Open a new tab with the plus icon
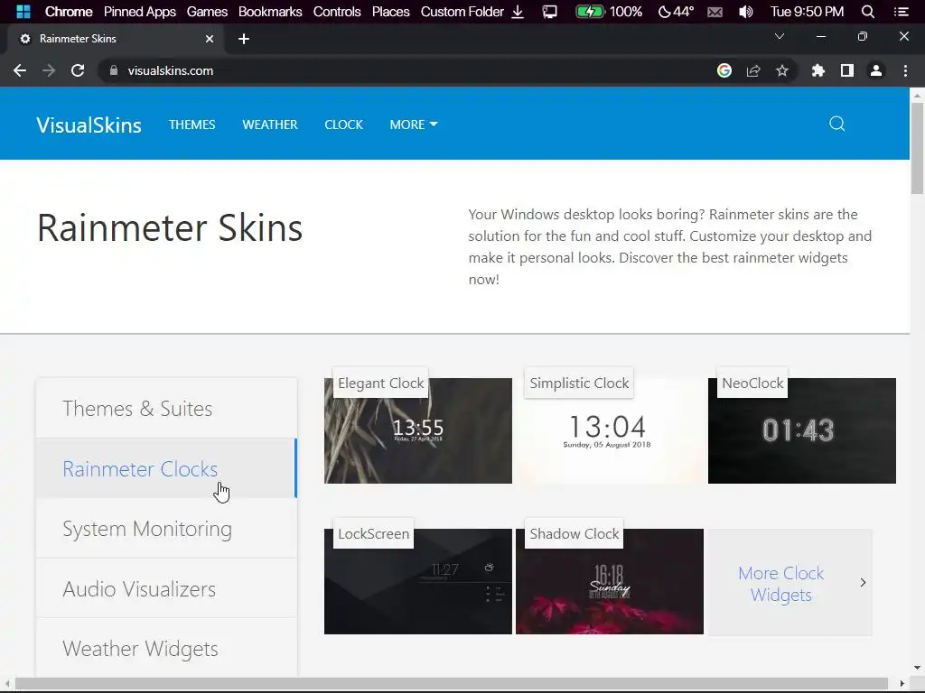The height and width of the screenshot is (693, 925). click(244, 39)
